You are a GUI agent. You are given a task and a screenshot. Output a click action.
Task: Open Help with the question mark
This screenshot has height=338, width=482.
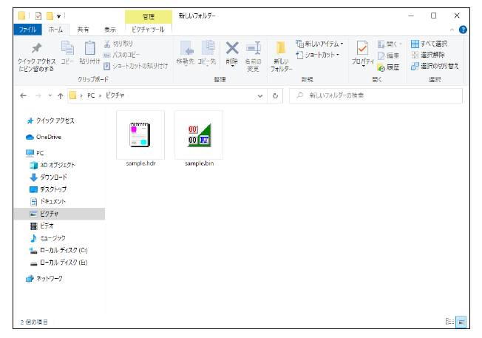(463, 30)
